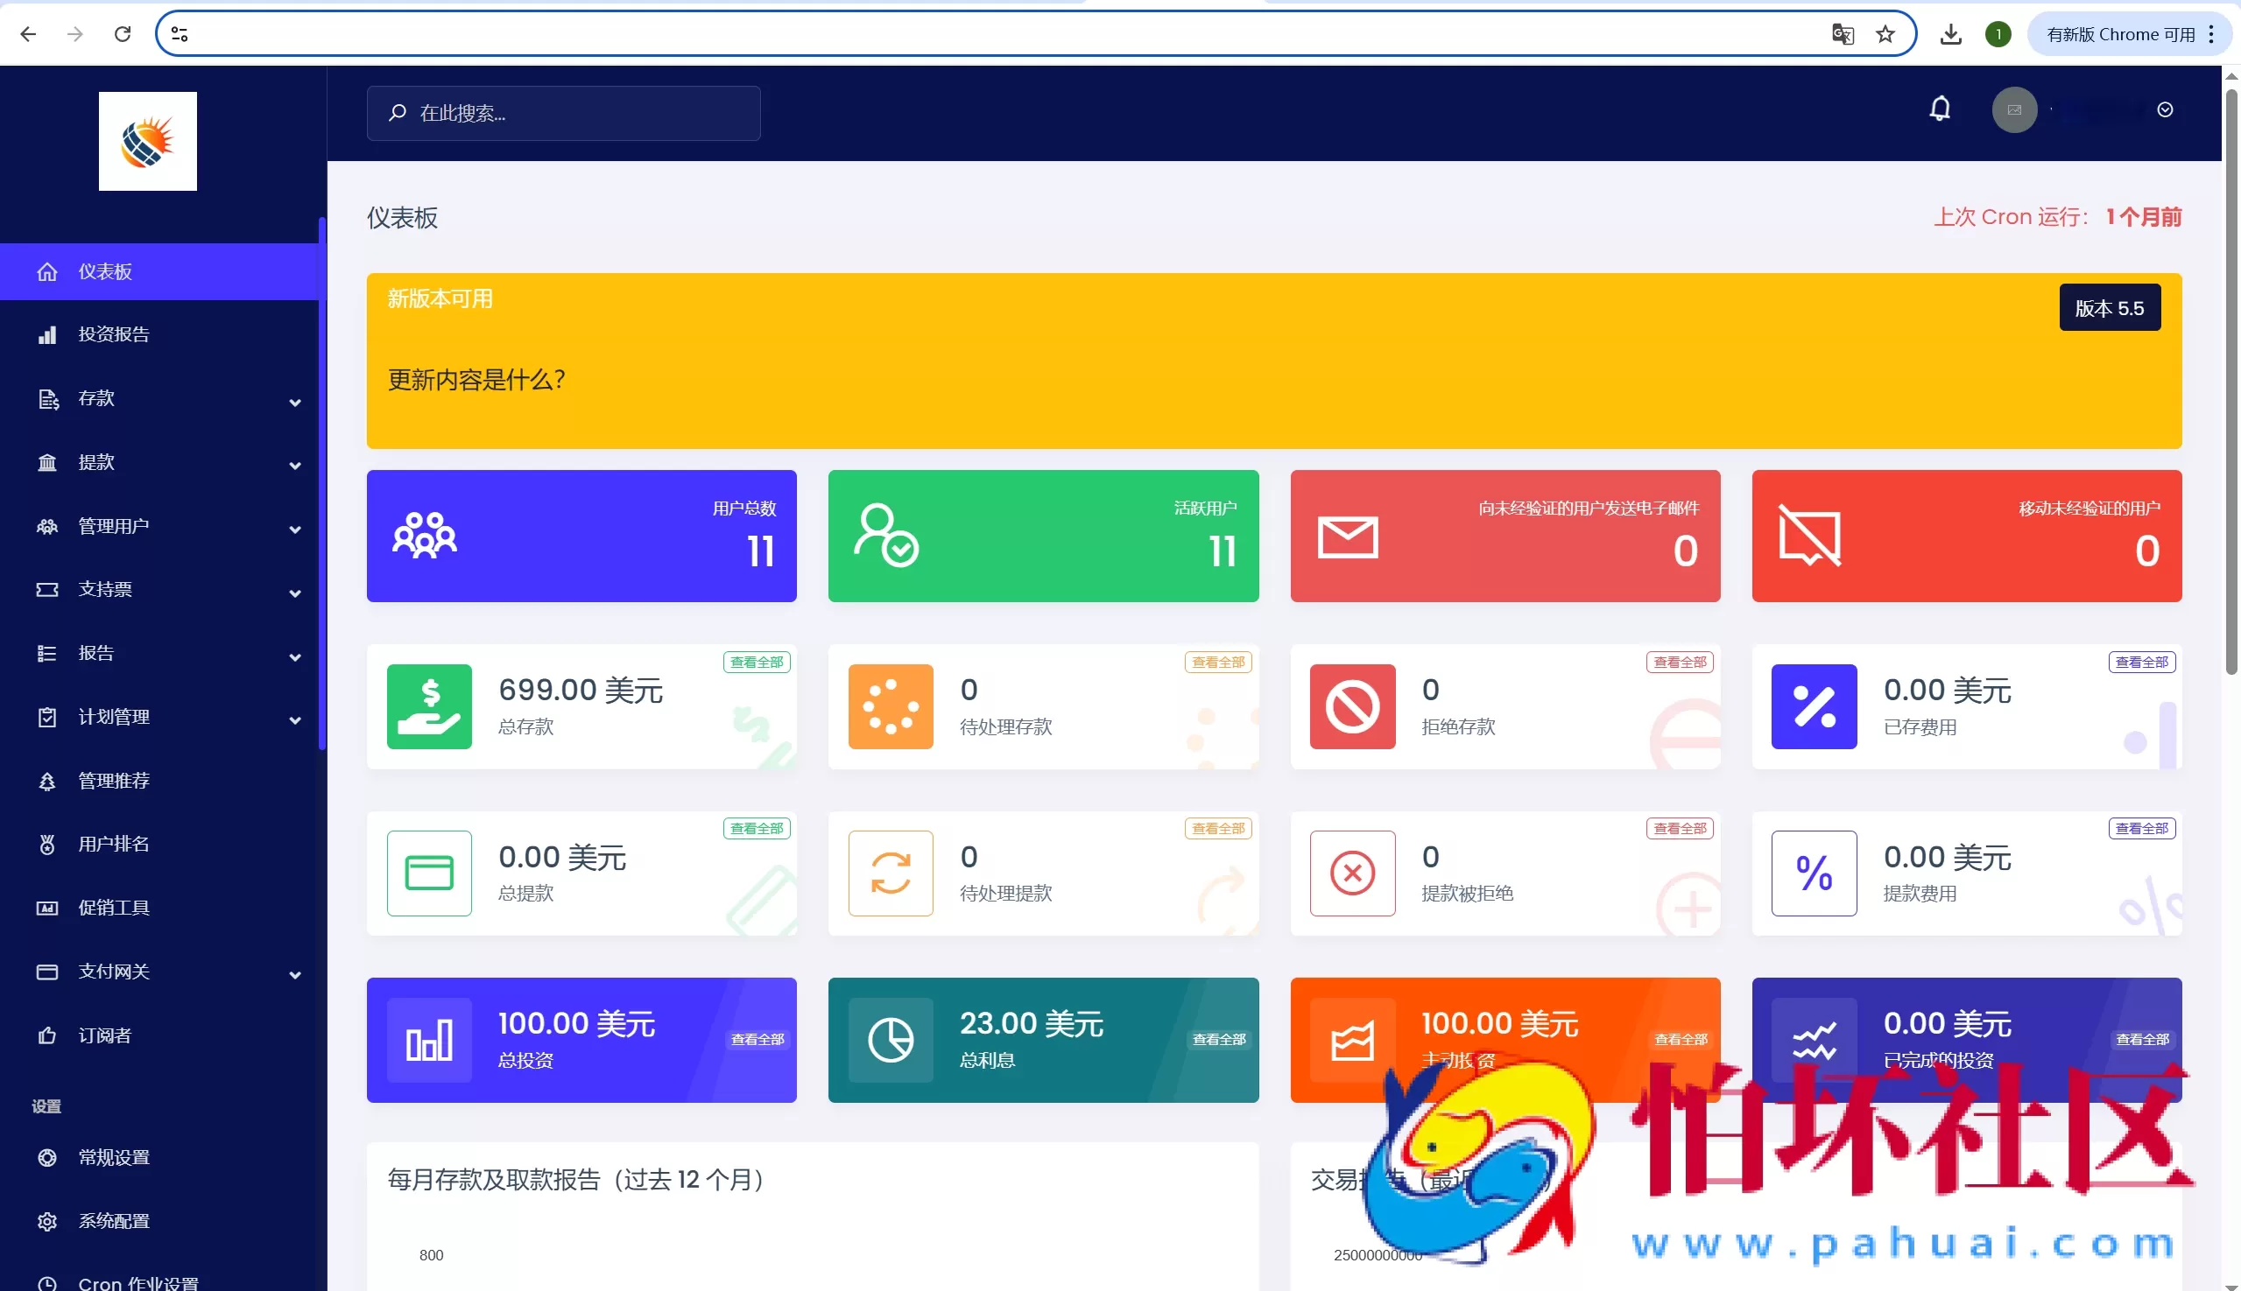Open 用户排名 in the sidebar

(x=114, y=843)
